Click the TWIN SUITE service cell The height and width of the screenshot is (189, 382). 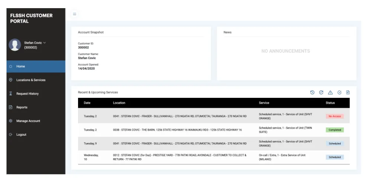tap(285, 130)
